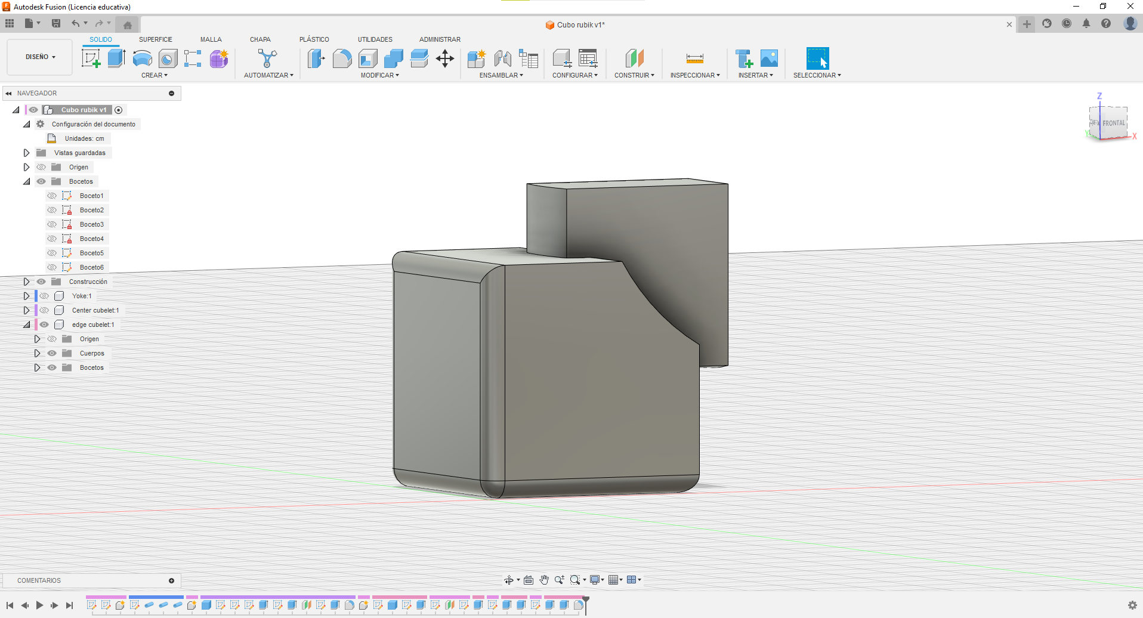
Task: Select Unidades: cm entry
Action: click(x=84, y=138)
